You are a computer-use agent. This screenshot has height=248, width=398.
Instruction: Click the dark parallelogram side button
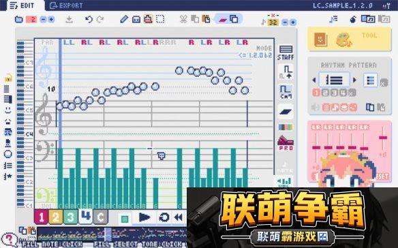click(x=286, y=112)
